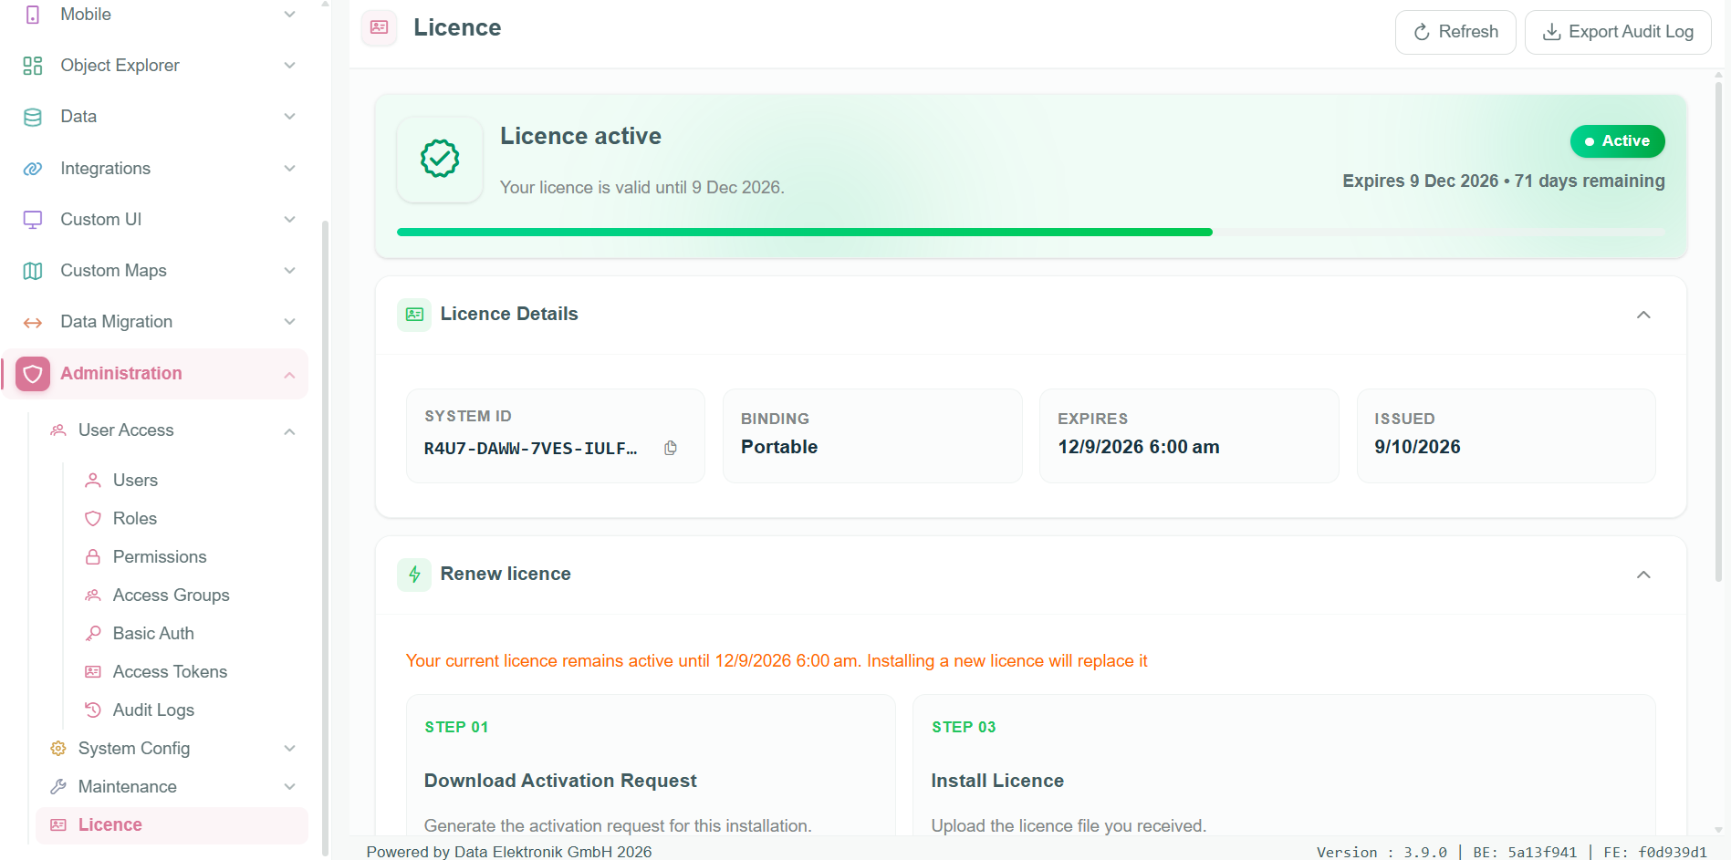Collapse the Renew licence panel
The image size is (1731, 860).
pos(1643,575)
